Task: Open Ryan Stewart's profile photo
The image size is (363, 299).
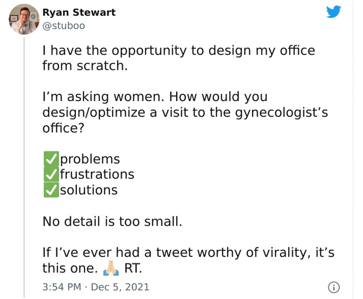Action: point(24,19)
